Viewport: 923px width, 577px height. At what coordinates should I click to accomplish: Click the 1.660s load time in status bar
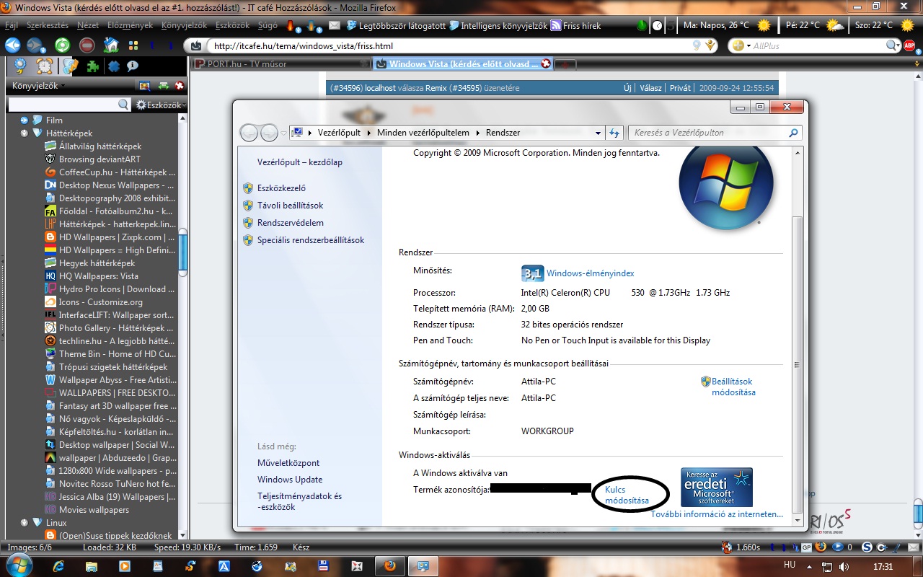click(x=747, y=547)
